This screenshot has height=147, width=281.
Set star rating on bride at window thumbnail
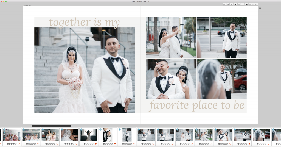click(x=88, y=144)
